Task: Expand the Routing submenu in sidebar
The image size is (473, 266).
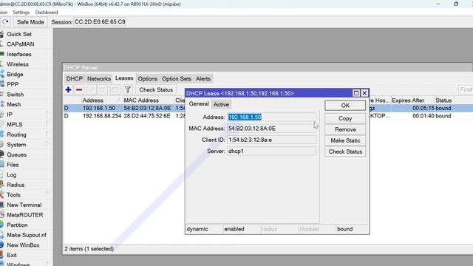Action: pos(16,134)
